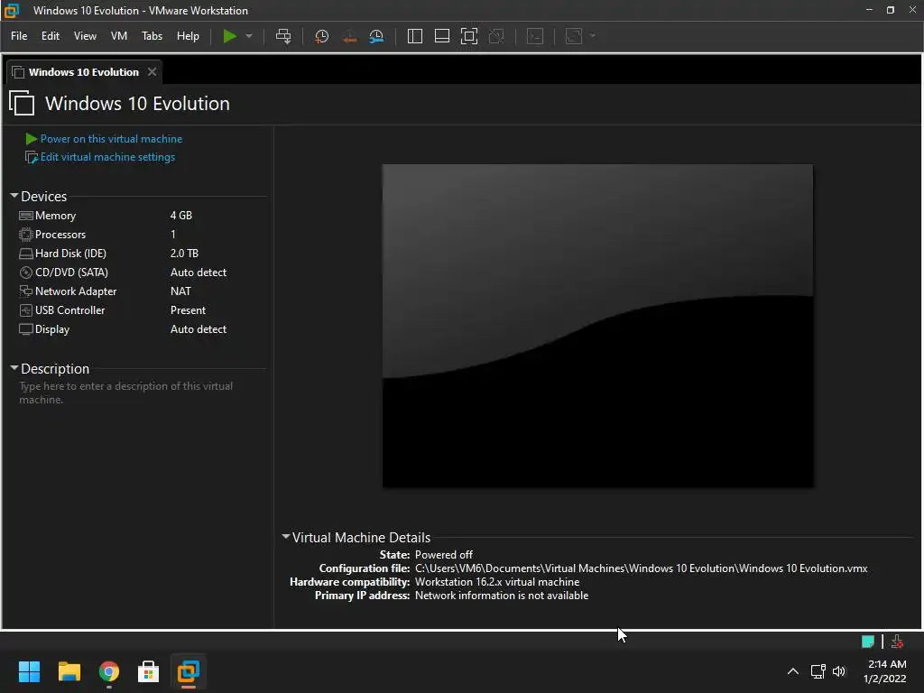Click the Unity mode icon
This screenshot has height=693, width=924.
(497, 36)
